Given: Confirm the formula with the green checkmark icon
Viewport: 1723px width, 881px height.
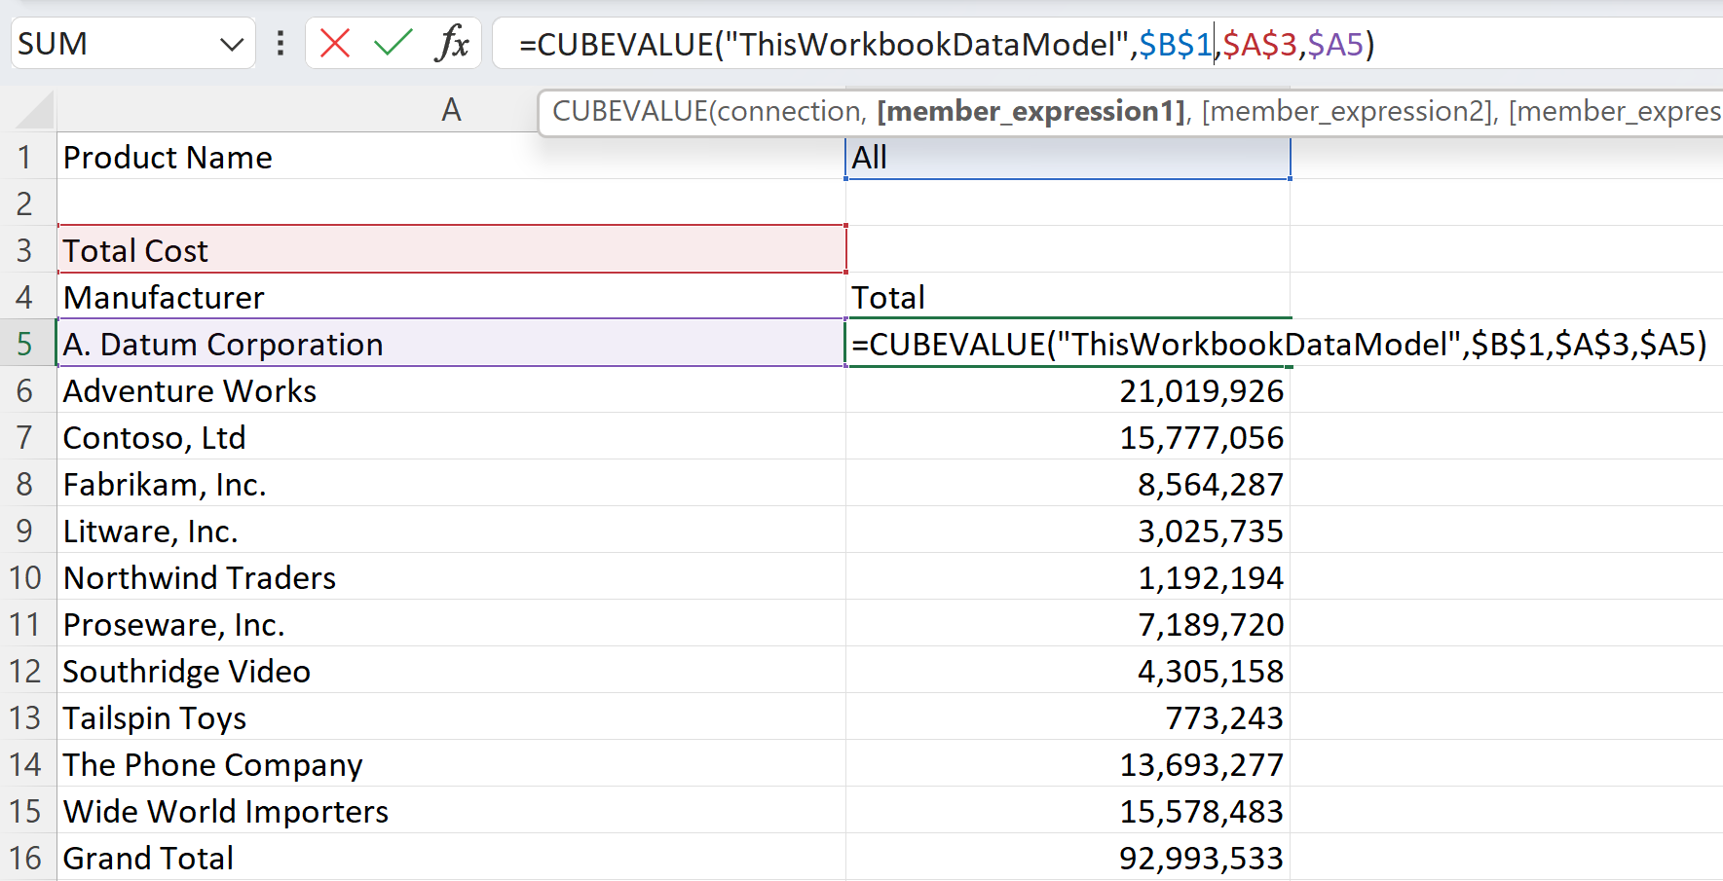Looking at the screenshot, I should [x=393, y=43].
